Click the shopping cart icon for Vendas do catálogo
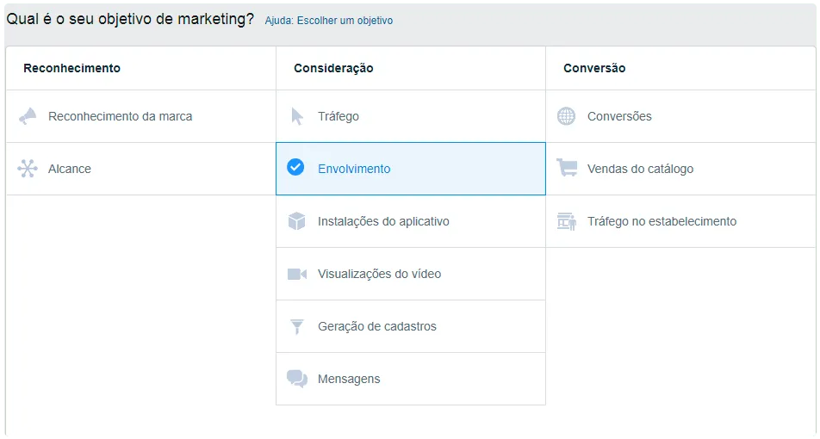 pos(567,168)
